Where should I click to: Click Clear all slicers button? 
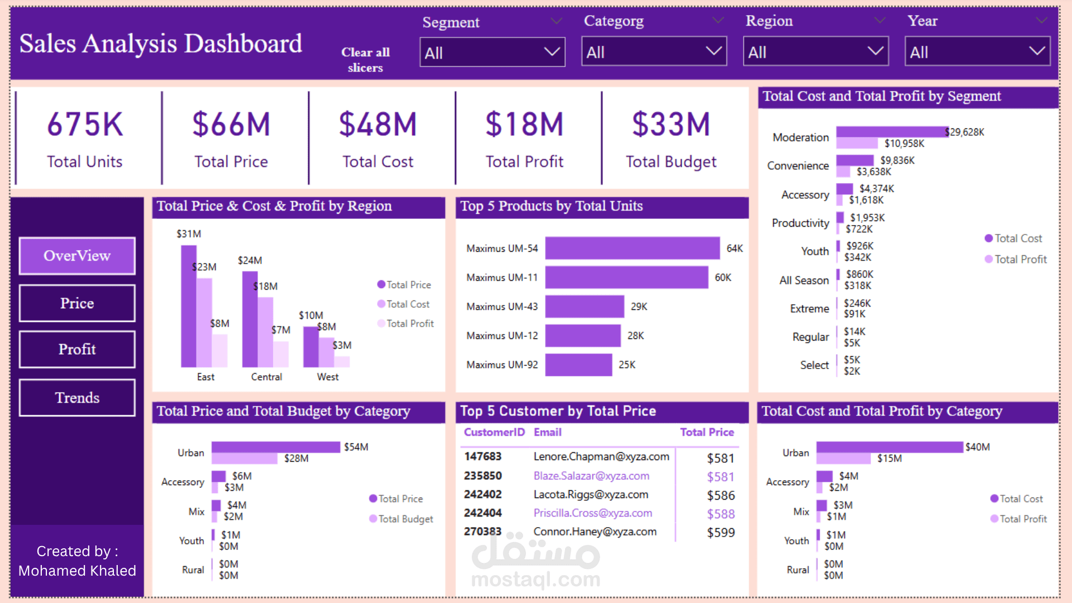[365, 60]
